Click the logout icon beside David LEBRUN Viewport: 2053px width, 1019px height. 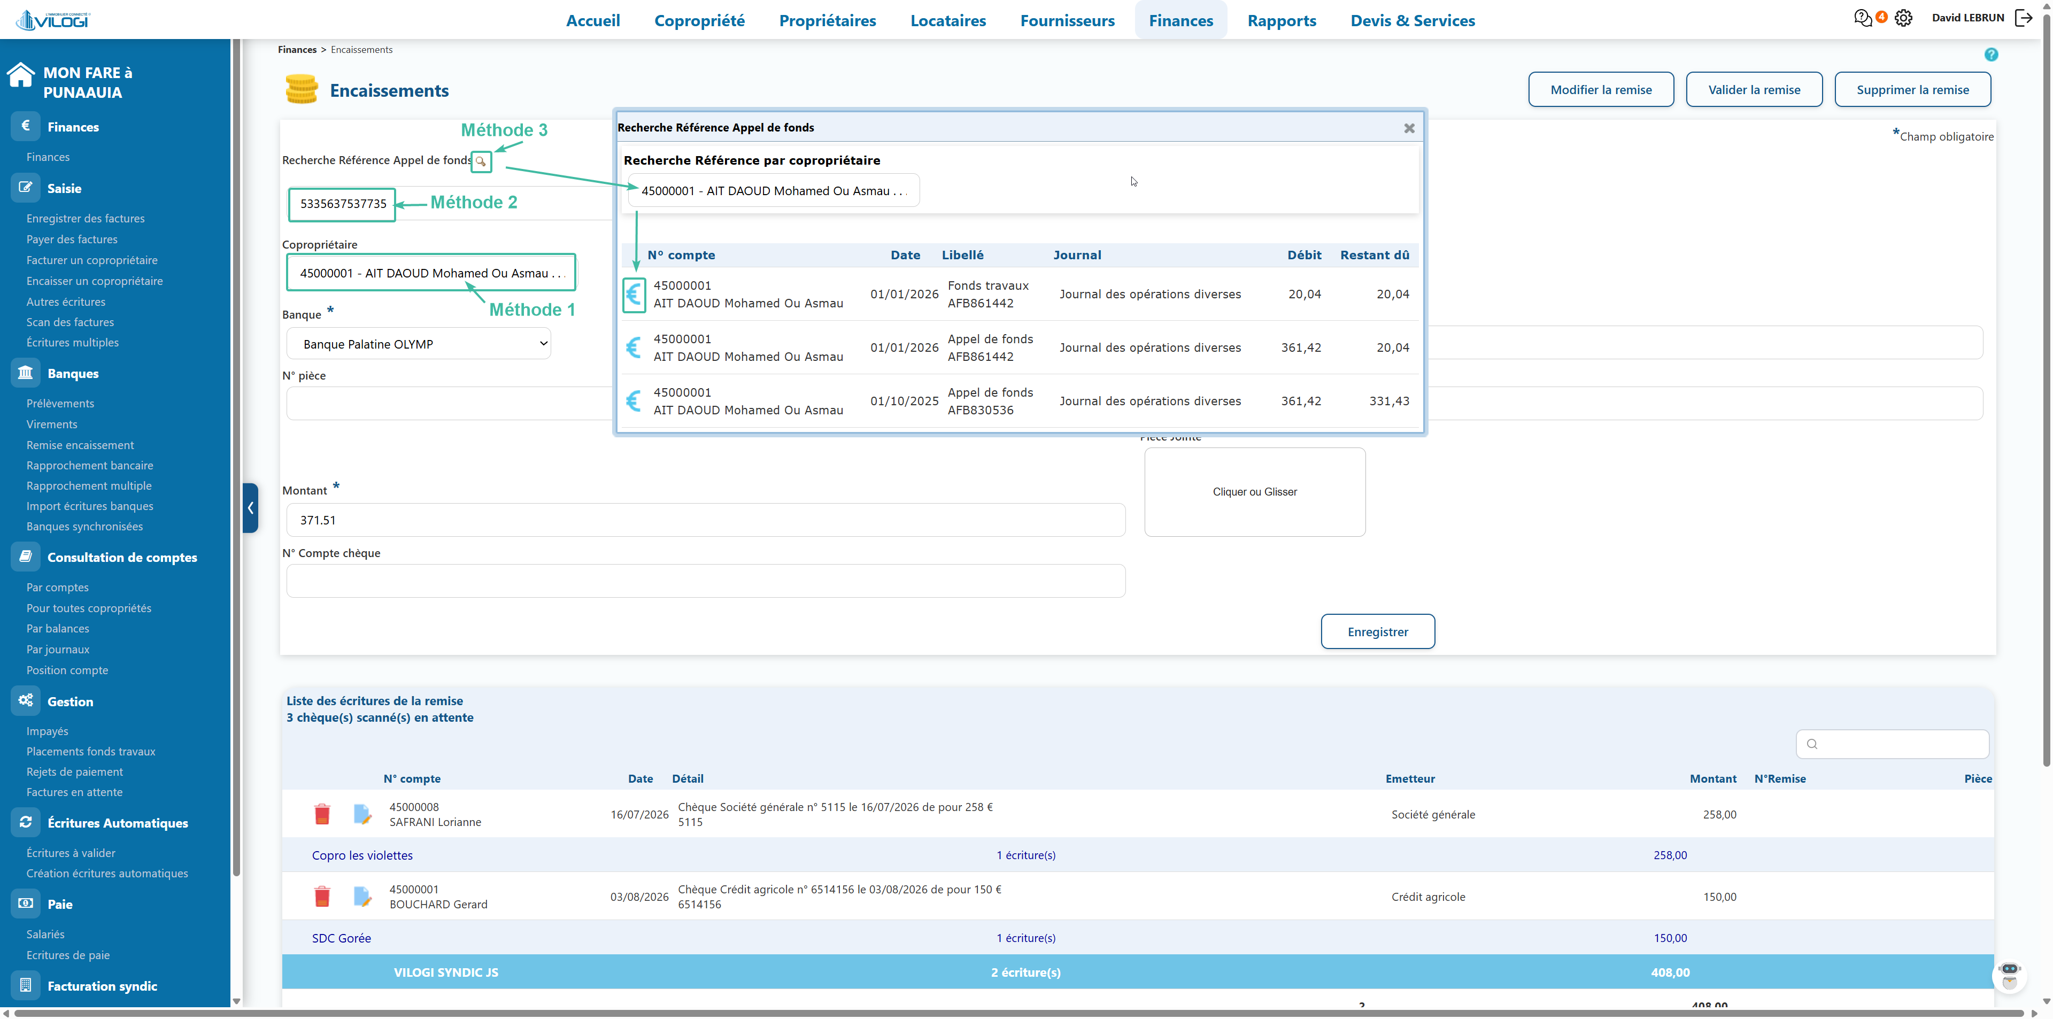point(2024,18)
